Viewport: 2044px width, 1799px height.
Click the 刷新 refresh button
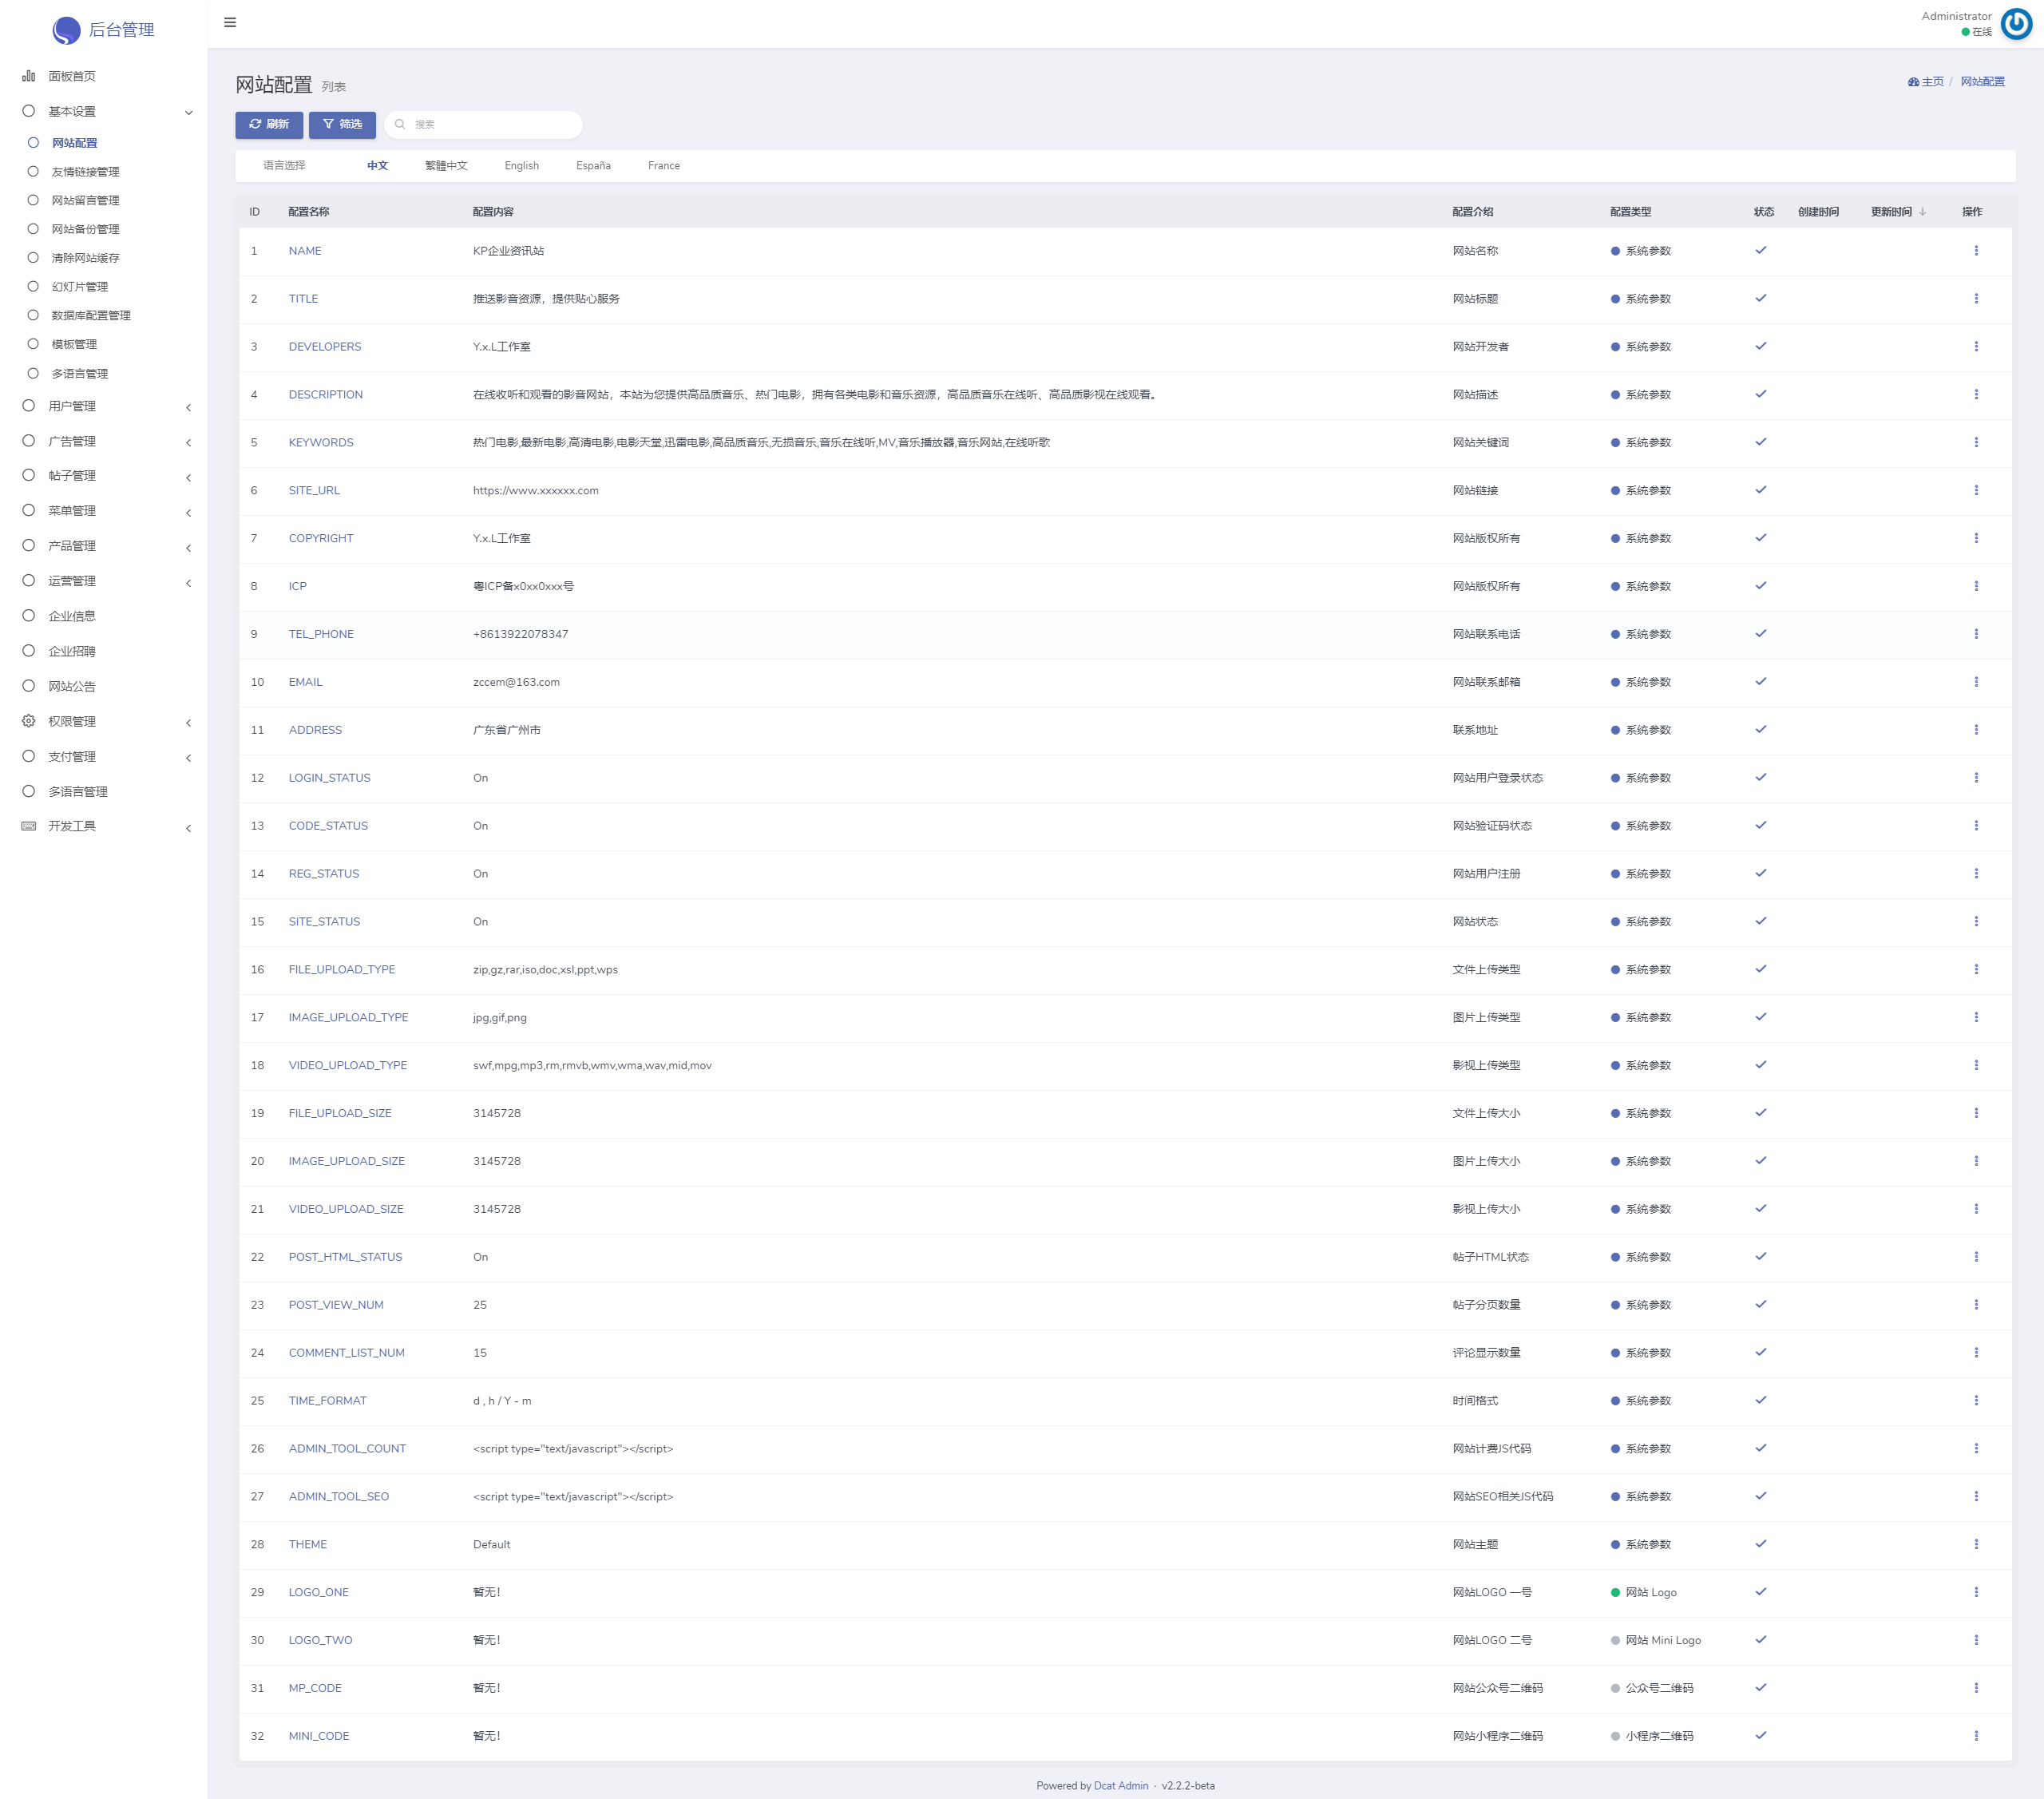click(x=269, y=125)
